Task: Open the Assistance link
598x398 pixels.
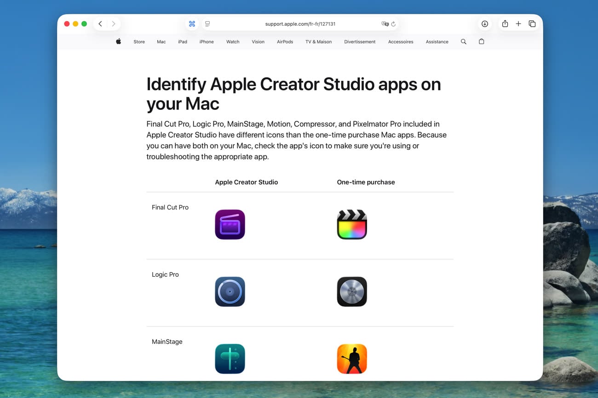Action: coord(437,42)
